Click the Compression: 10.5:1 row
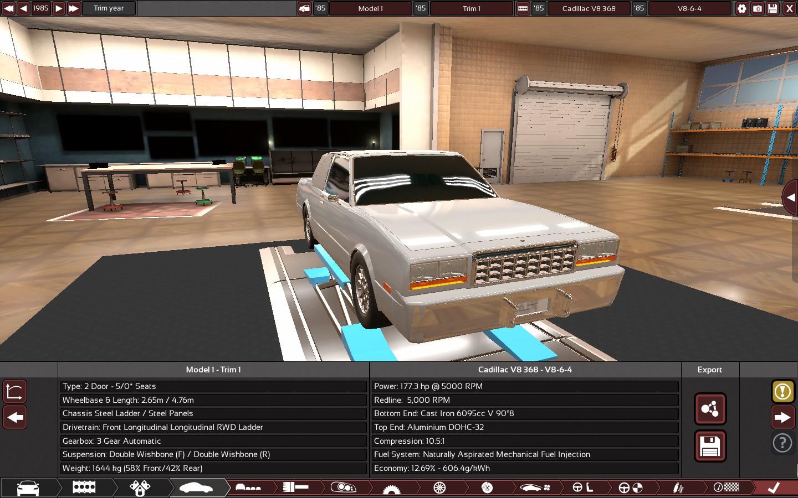 [x=525, y=441]
